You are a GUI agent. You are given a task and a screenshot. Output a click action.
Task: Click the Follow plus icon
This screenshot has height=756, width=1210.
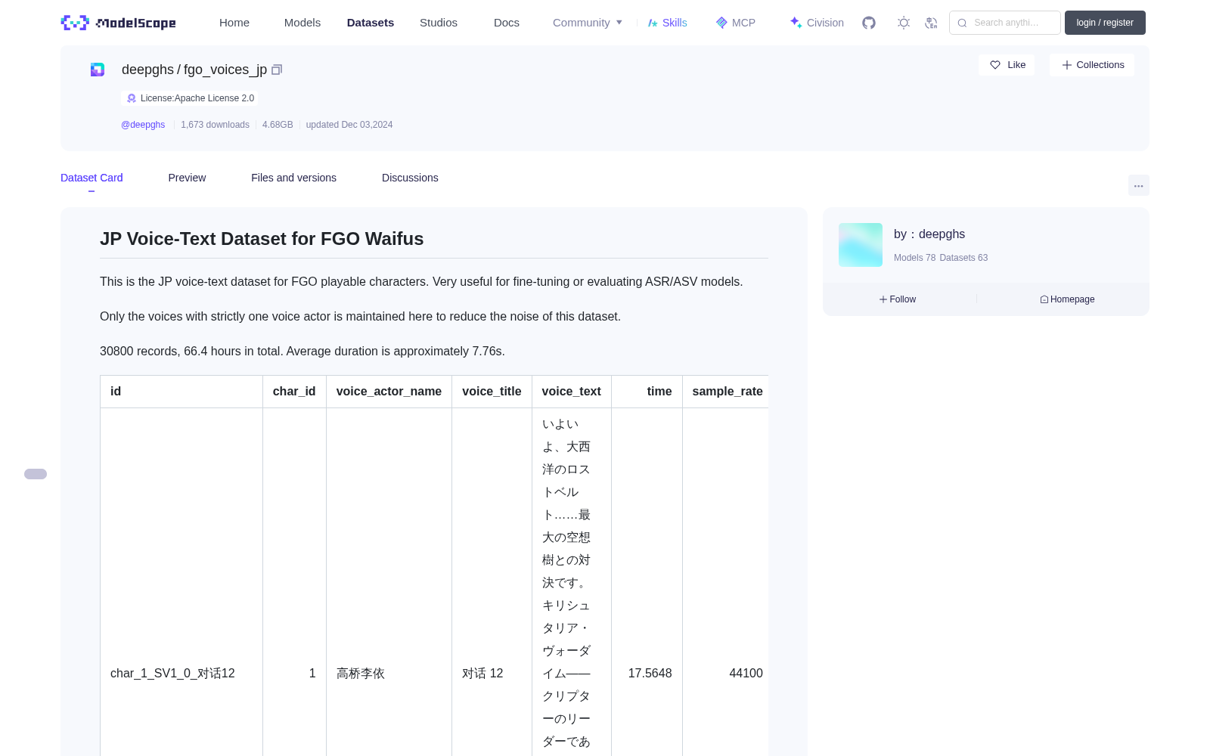tap(883, 299)
